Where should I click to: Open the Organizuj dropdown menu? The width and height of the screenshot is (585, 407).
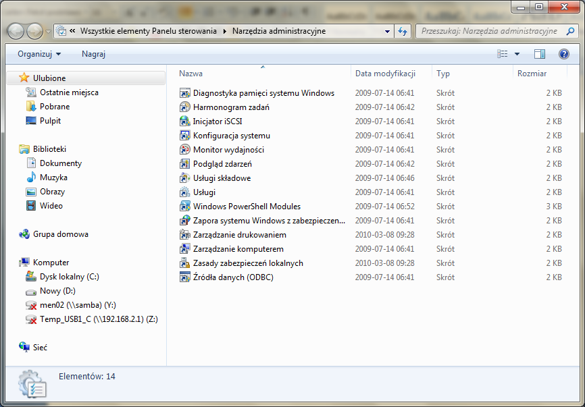coord(39,54)
